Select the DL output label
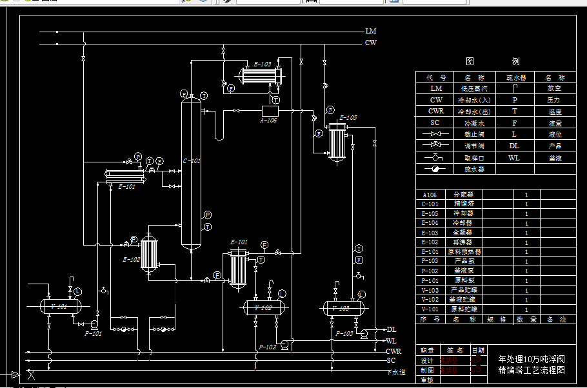The width and height of the screenshot is (587, 388). (392, 329)
